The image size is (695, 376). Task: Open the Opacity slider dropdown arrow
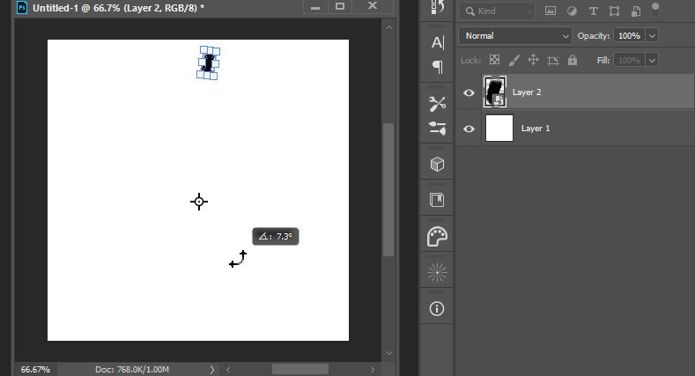coord(652,36)
